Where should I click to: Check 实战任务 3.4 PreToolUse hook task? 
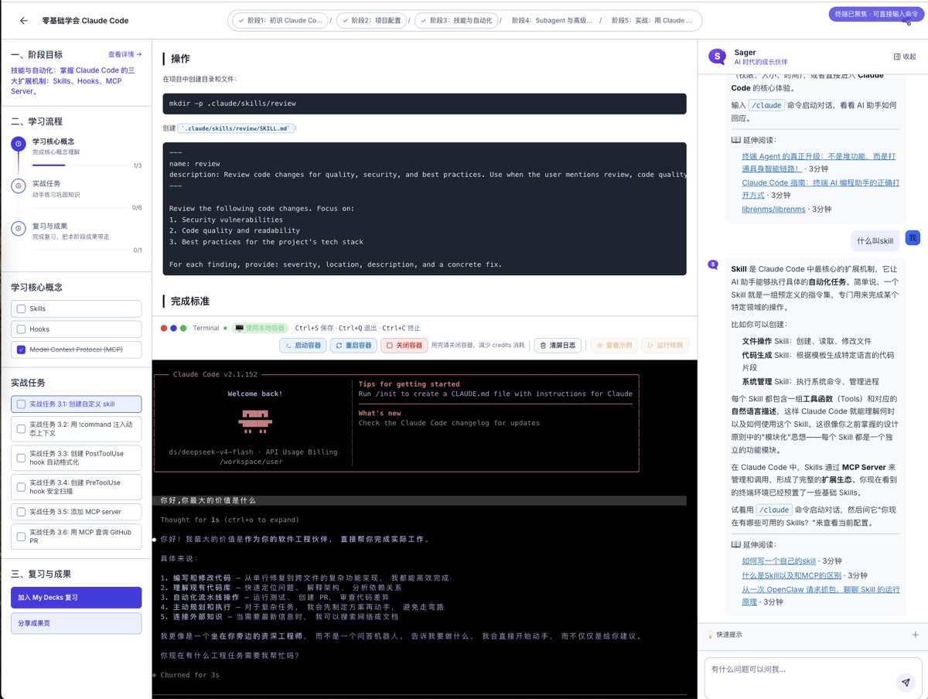coord(22,486)
